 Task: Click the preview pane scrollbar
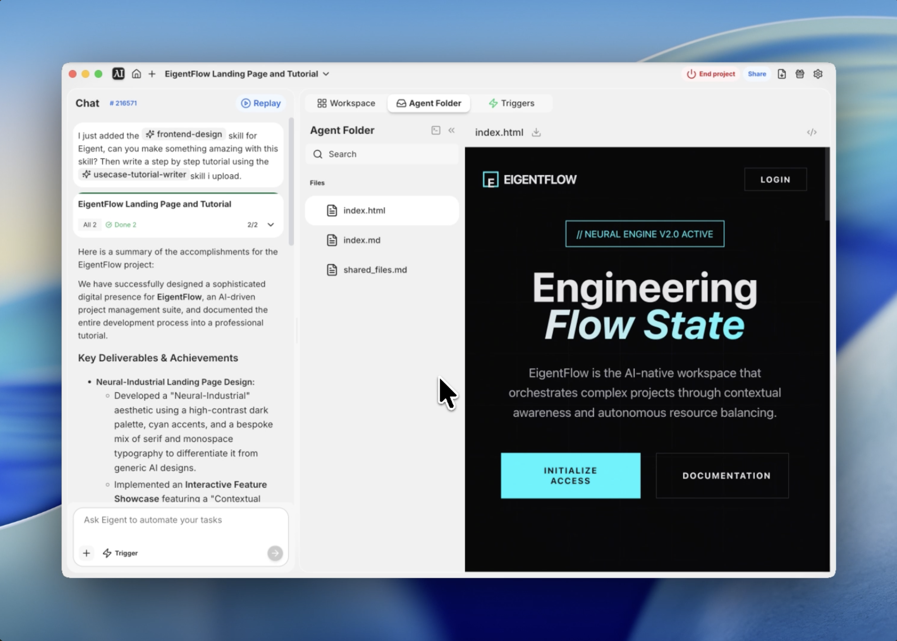(x=827, y=184)
